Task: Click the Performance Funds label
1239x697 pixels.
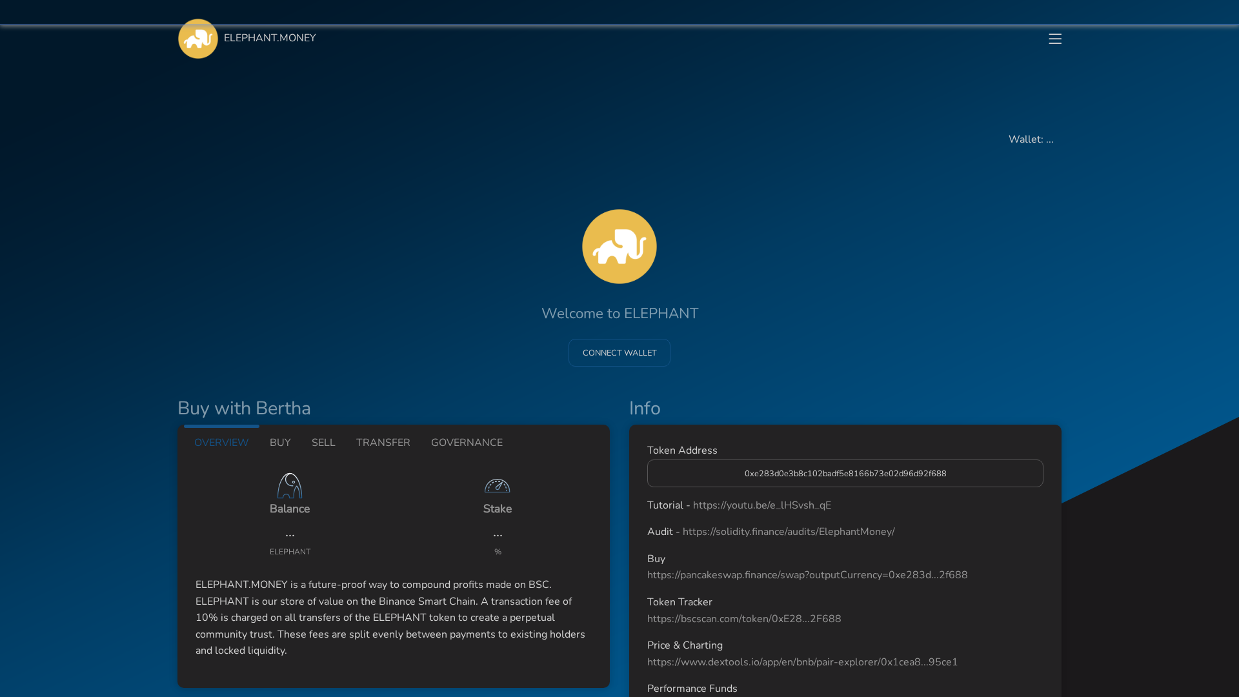Action: click(692, 689)
